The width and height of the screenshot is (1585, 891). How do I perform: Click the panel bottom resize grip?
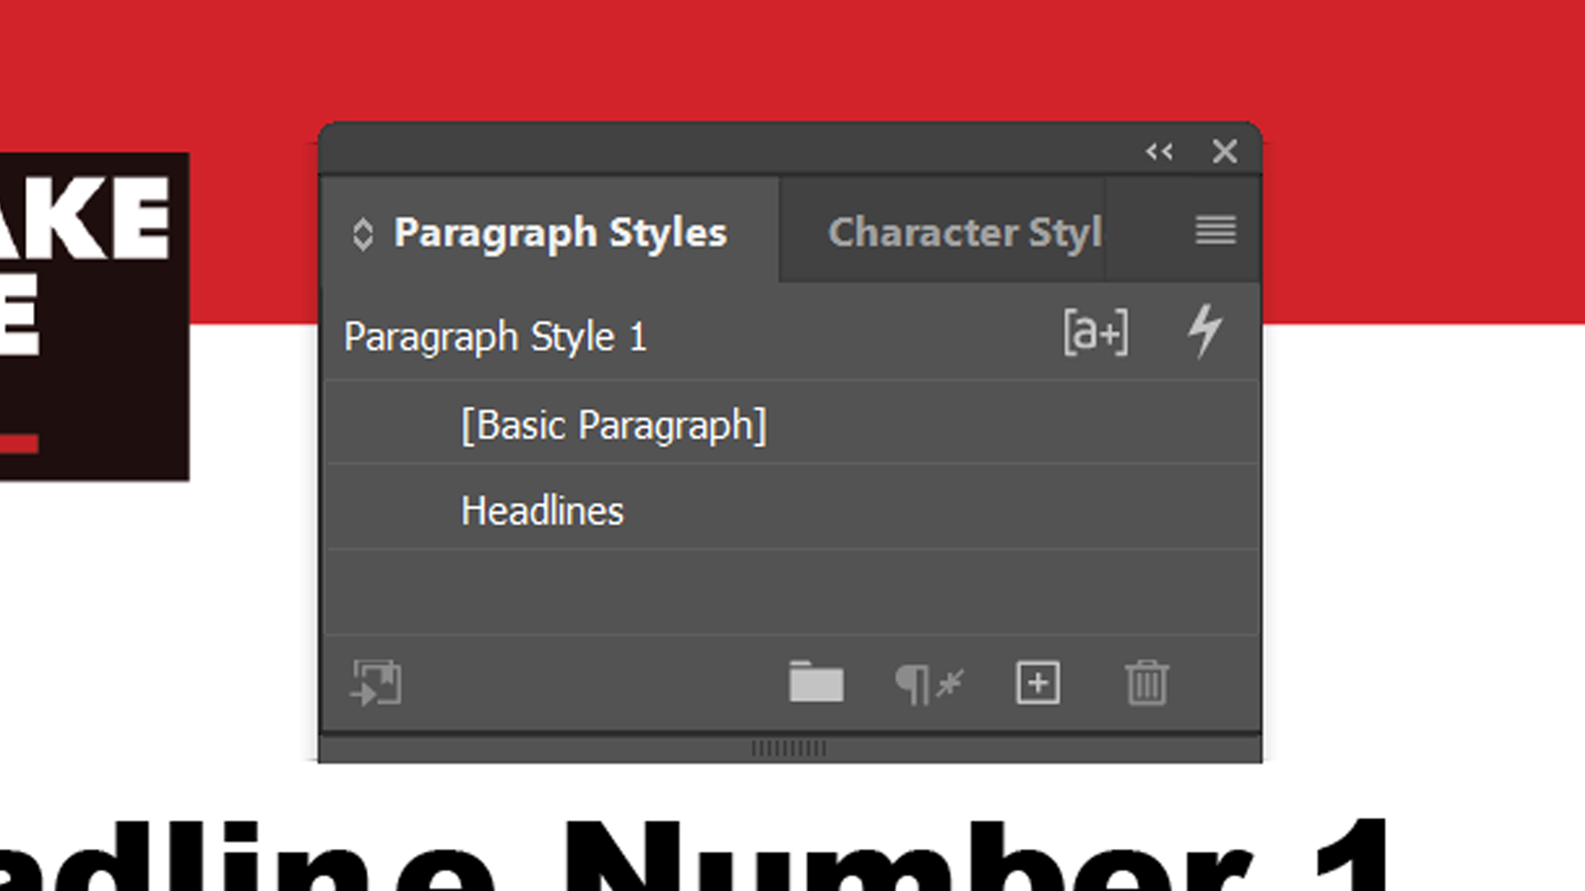point(789,748)
